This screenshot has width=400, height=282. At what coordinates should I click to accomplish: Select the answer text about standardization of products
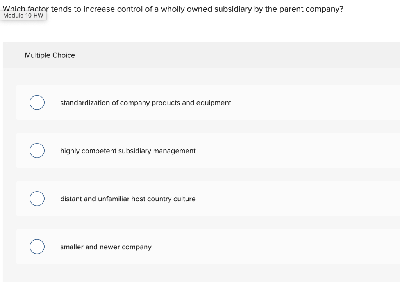click(x=145, y=103)
